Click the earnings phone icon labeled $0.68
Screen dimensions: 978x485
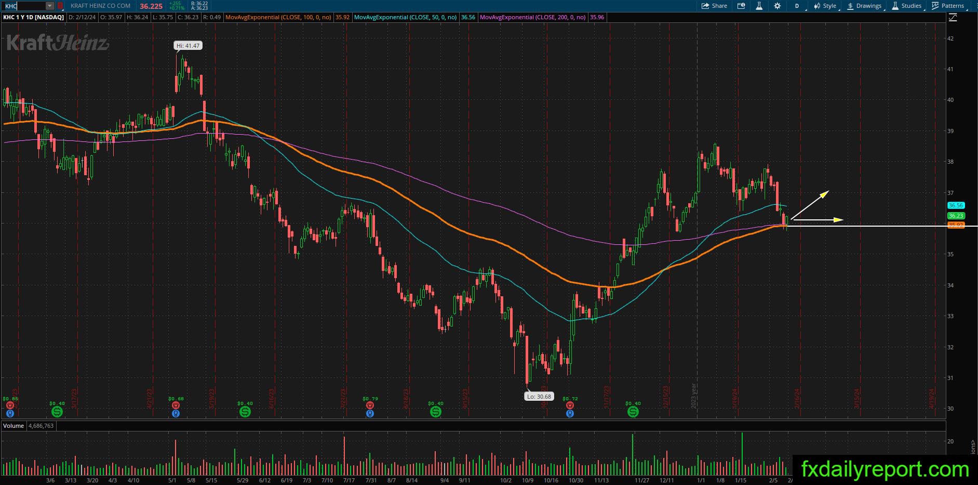point(176,405)
